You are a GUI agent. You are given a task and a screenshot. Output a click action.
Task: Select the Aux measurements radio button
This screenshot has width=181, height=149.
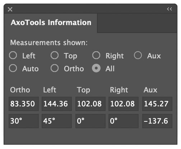point(138,55)
